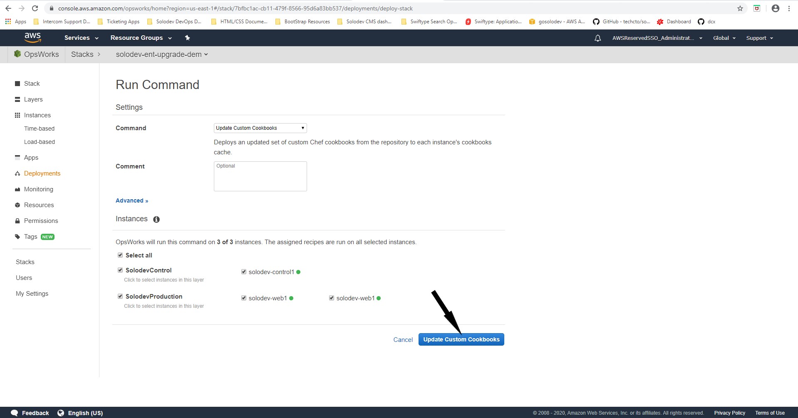
Task: Click the pin shortcut icon in the AWS bar
Action: tap(188, 38)
